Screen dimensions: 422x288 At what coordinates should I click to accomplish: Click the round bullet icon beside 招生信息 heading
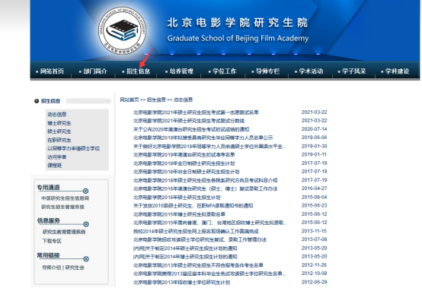coord(37,101)
